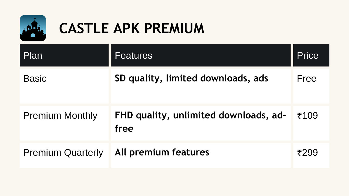
Task: Click the Basic plan cell
Action: (64, 86)
